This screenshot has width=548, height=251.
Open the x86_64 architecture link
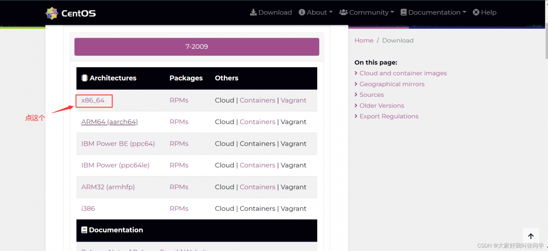point(93,100)
